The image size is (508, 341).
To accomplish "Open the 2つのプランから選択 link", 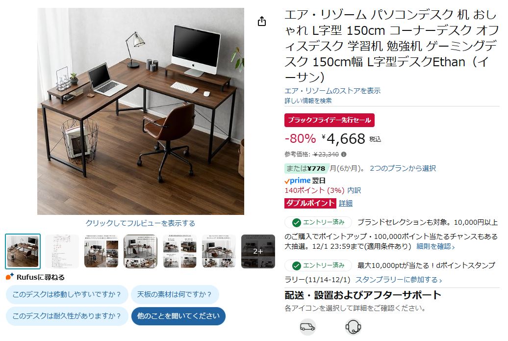I will point(403,168).
